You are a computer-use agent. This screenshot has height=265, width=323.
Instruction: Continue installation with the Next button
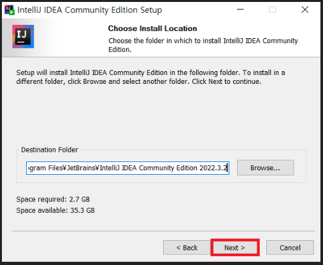point(235,247)
